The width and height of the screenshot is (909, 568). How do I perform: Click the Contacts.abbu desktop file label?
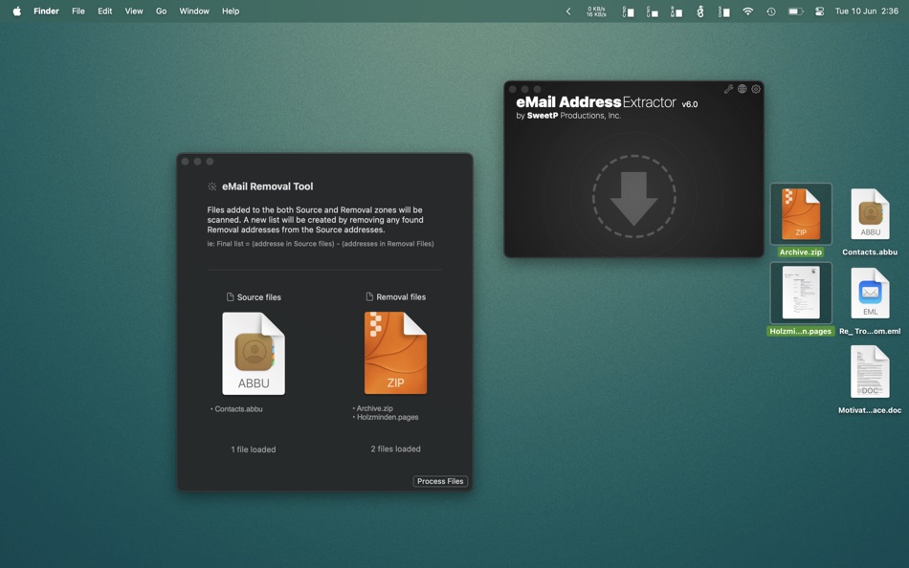coord(870,252)
